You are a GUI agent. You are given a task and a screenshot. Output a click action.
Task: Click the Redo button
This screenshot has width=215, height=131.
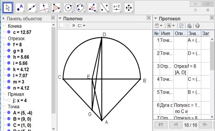(x=208, y=4)
